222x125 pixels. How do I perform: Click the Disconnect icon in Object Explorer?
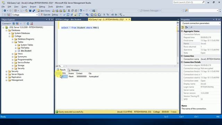(17, 24)
